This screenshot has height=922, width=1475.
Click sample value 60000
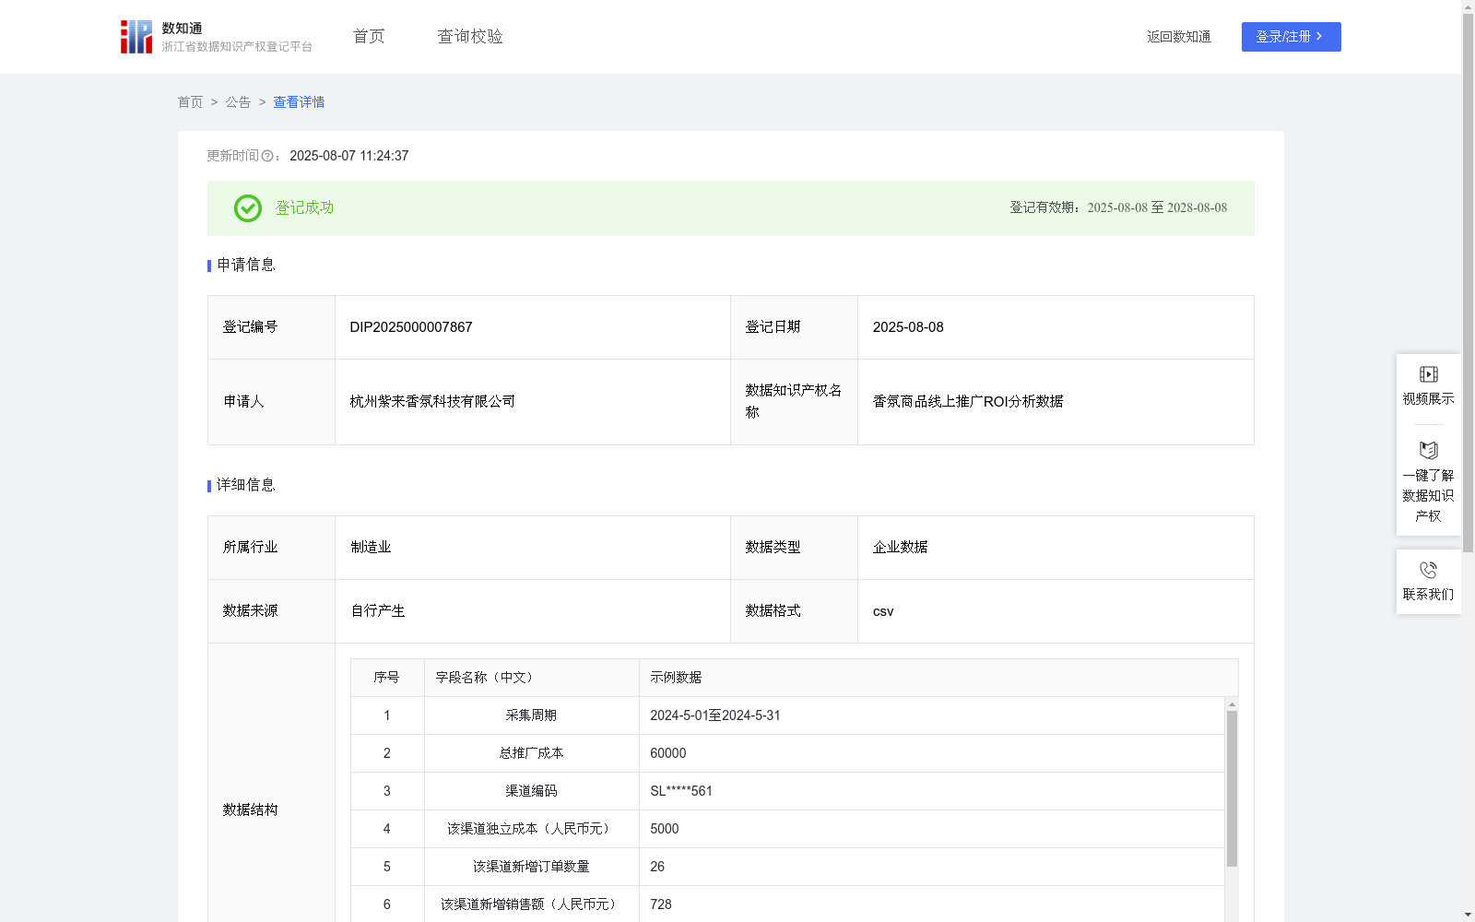point(668,753)
